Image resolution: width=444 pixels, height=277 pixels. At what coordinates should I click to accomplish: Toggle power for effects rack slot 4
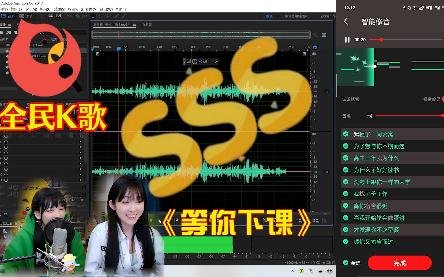pyautogui.click(x=6, y=142)
